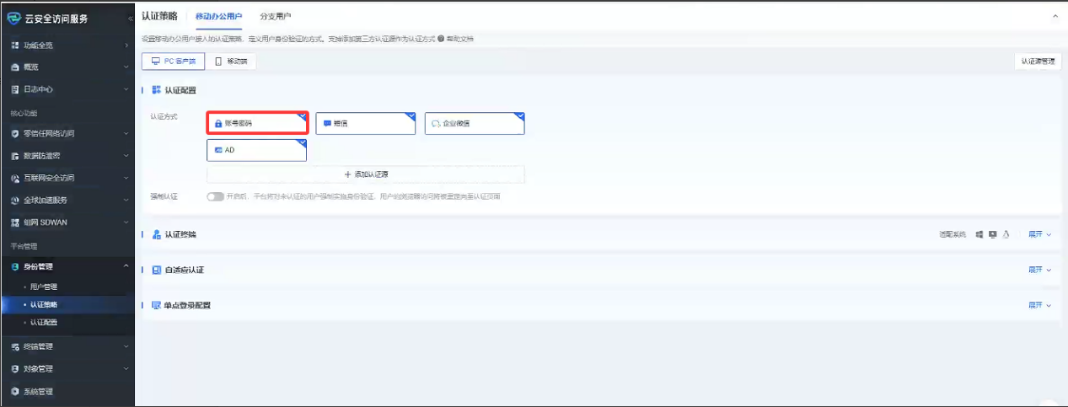Switch to the 分支用户 tab

tap(276, 17)
